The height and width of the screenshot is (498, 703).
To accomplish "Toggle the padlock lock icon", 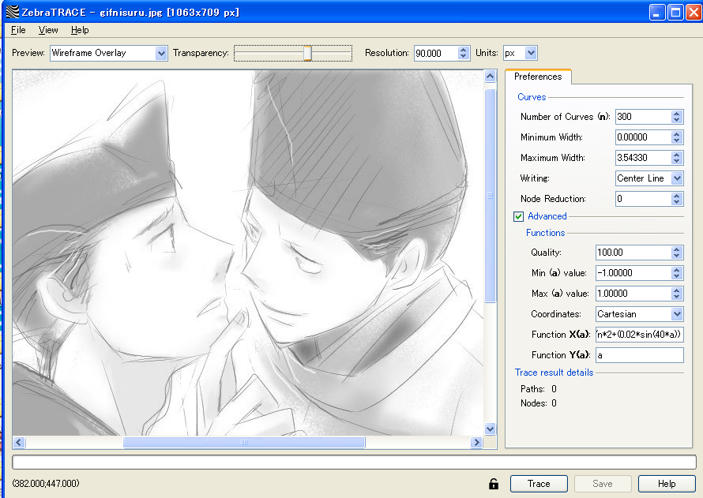I will (494, 484).
